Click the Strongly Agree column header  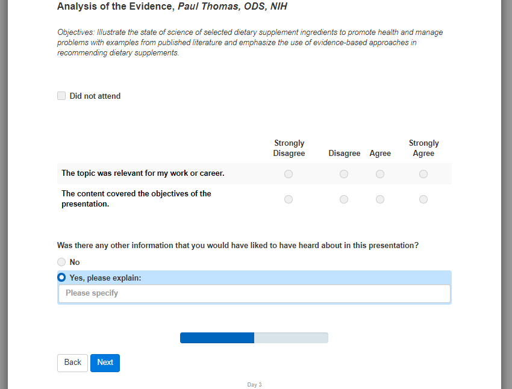pos(423,148)
